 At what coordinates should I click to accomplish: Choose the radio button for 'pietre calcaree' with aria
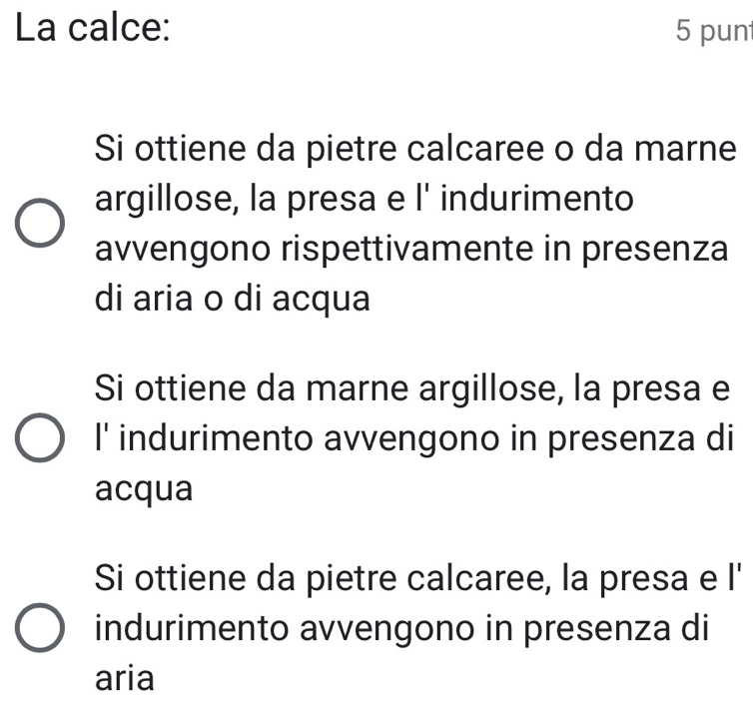click(40, 628)
